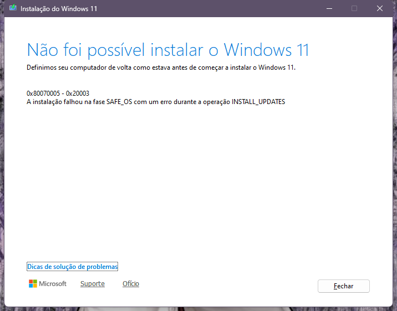The height and width of the screenshot is (311, 397).
Task: Minimize the Instalação do Windows 11 window
Action: 329,8
